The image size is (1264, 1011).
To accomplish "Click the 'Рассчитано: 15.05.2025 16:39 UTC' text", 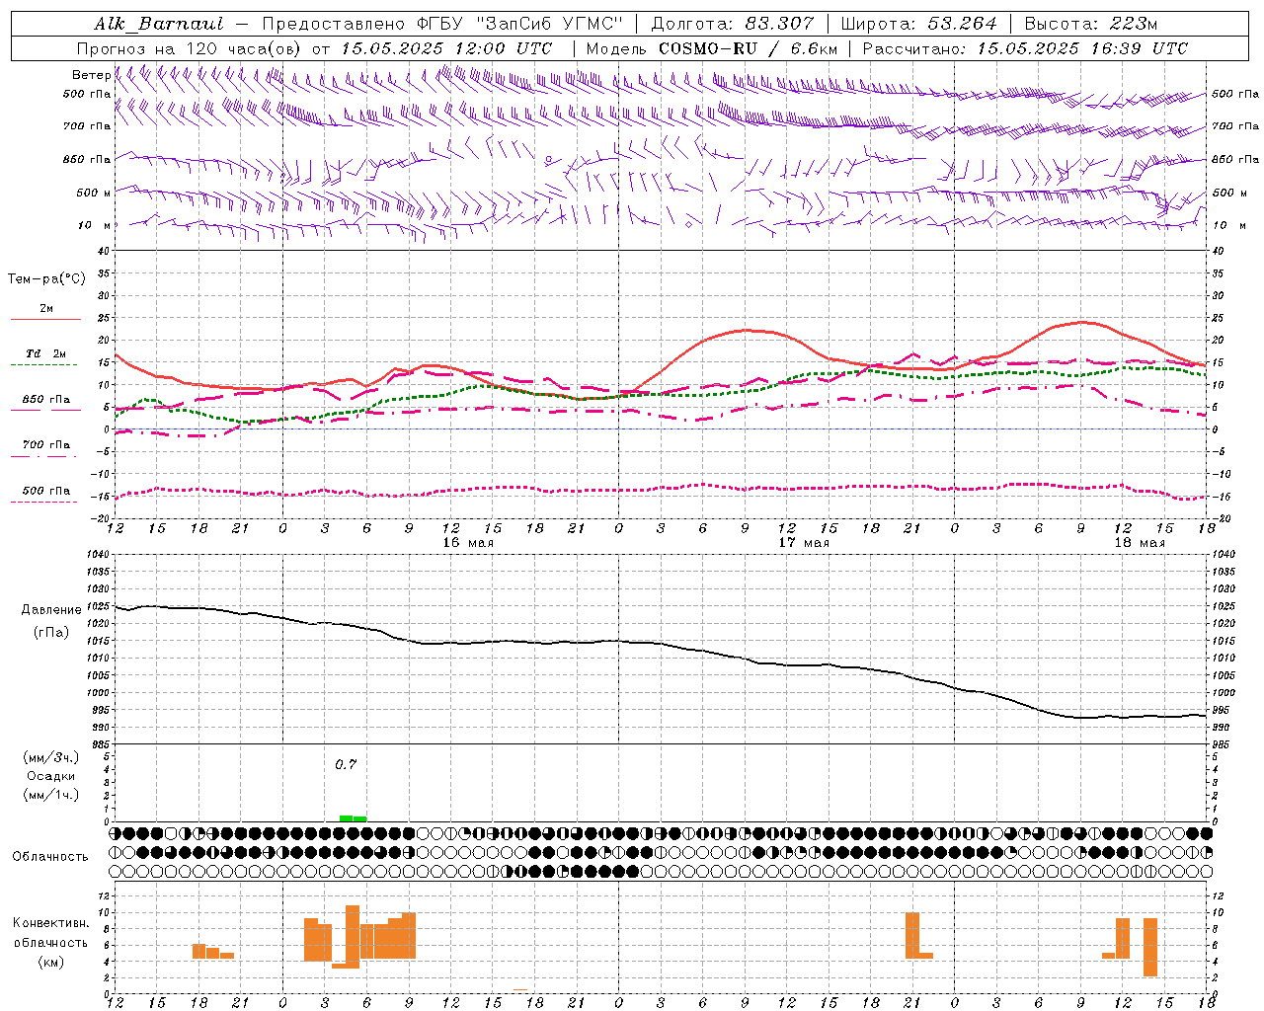I will click(1025, 48).
